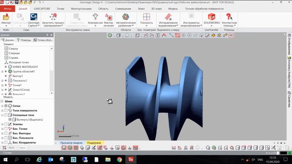
Task: Click the Import icon in ribbon
Action: coord(6,17)
